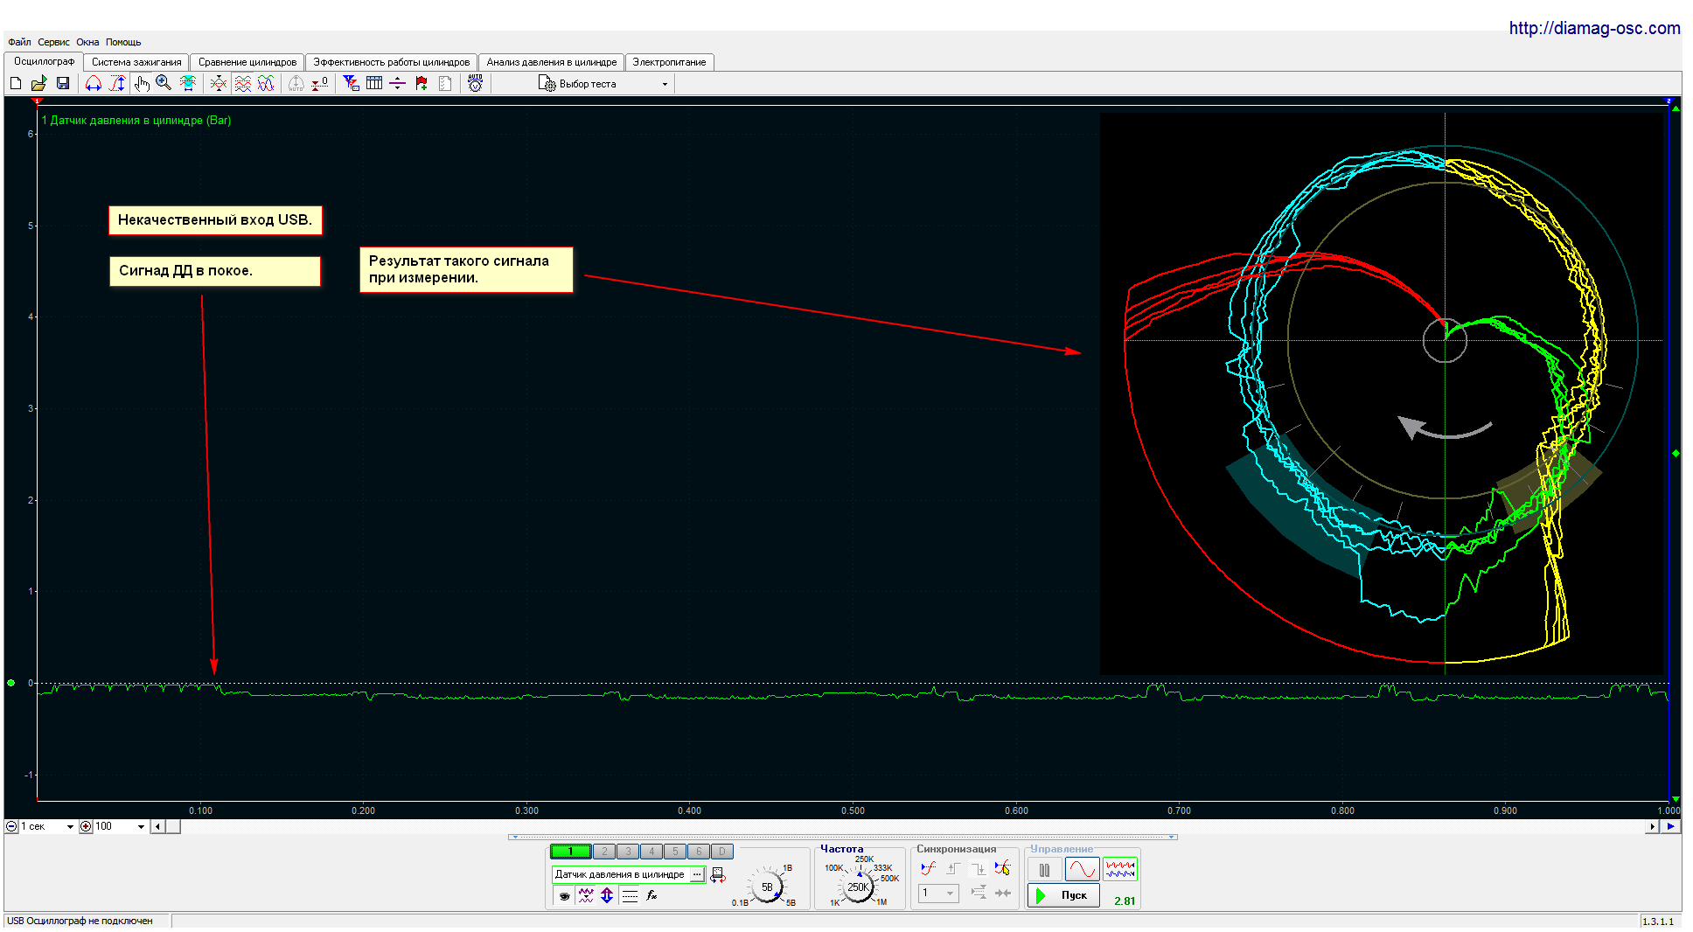Activate the hand pan tool
Screen dimensions: 1693x932
pyautogui.click(x=142, y=83)
